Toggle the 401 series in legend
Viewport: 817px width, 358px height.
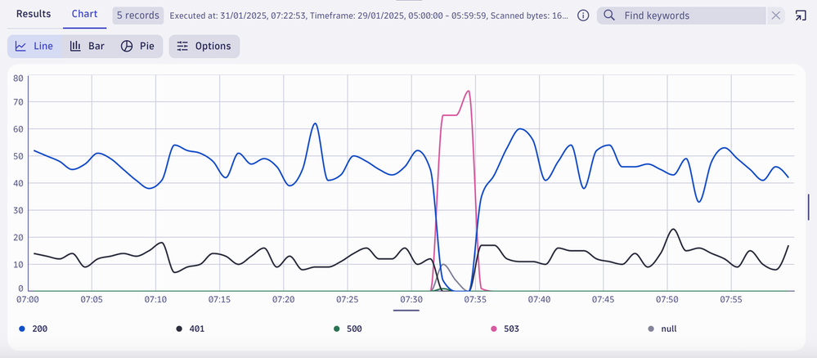[x=196, y=329]
